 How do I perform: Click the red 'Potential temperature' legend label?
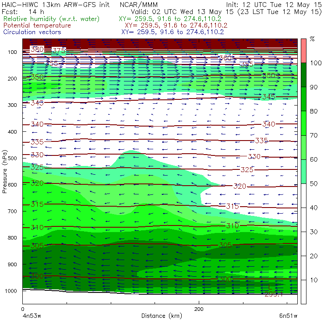click(37, 25)
